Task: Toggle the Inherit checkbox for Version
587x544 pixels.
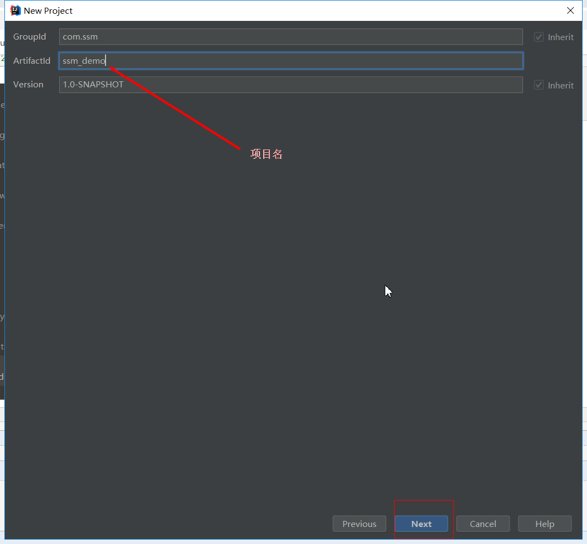Action: pos(539,85)
